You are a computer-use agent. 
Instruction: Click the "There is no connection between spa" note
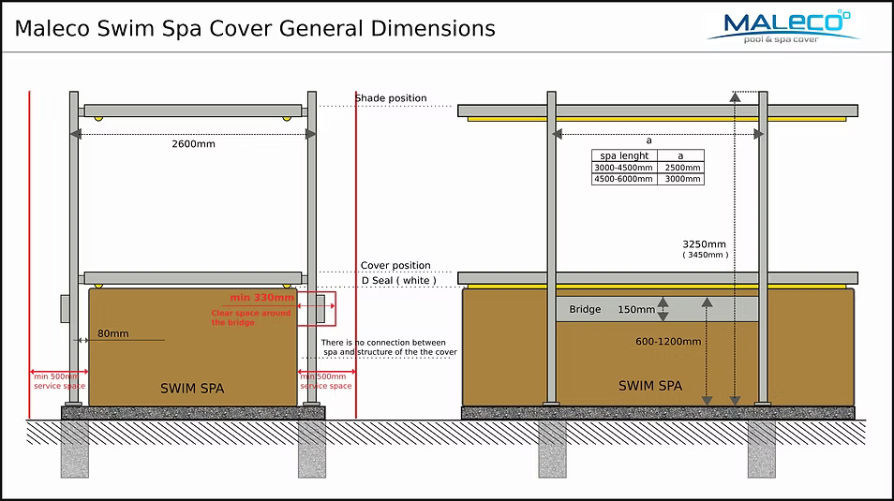(389, 347)
